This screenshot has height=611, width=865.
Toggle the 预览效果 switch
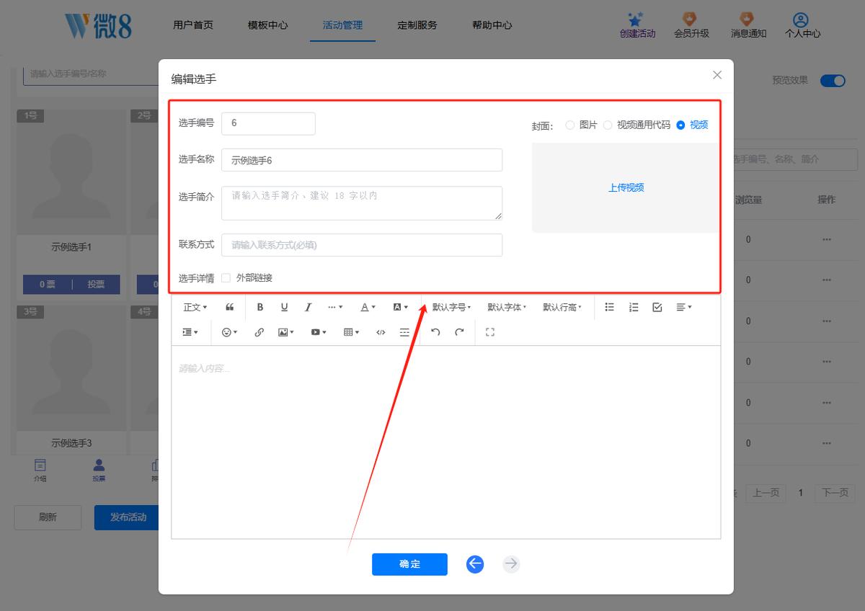pyautogui.click(x=833, y=81)
